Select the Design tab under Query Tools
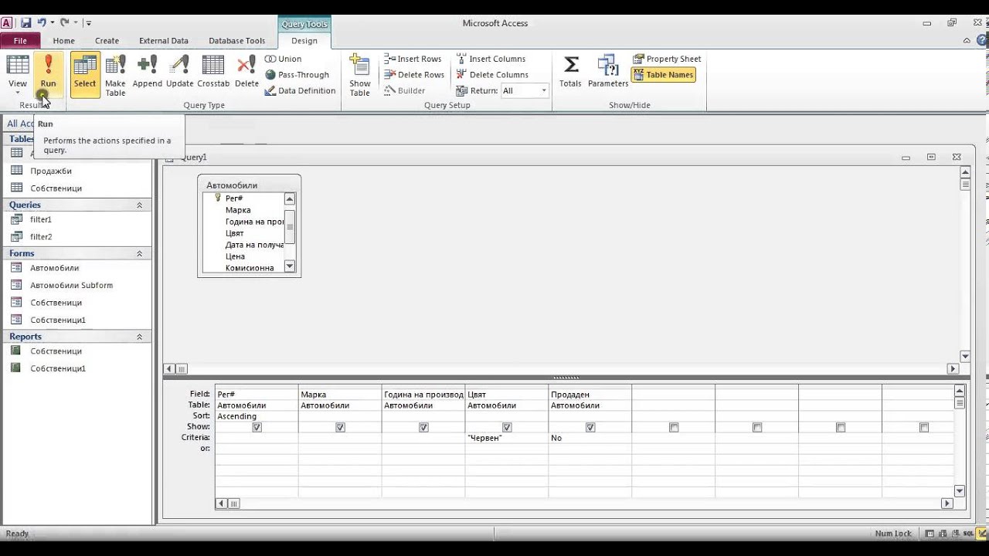This screenshot has width=989, height=556. click(x=304, y=41)
